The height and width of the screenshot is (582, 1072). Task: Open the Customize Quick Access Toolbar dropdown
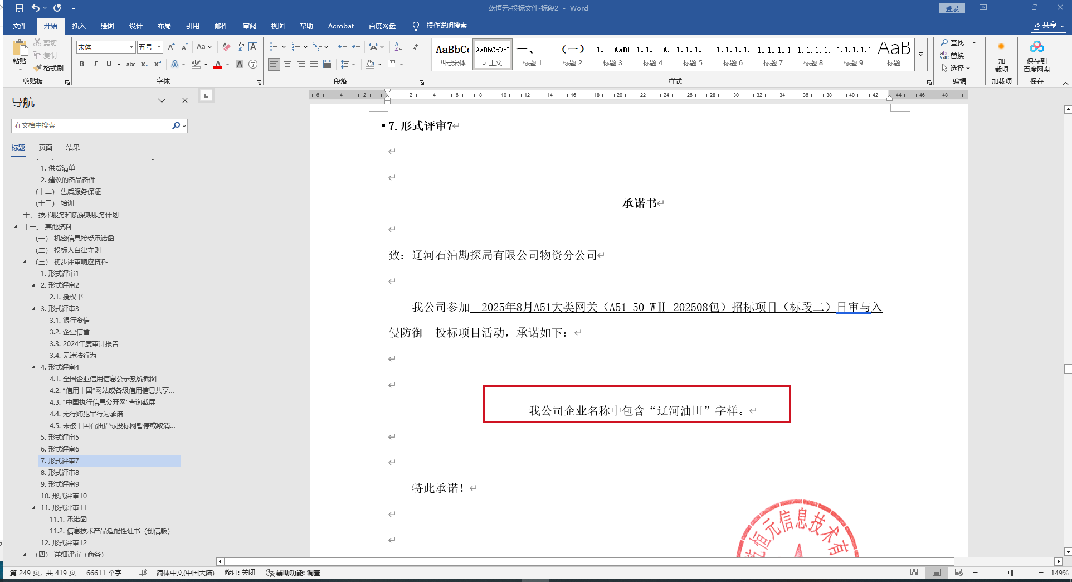(74, 8)
